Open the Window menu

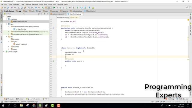60,4
